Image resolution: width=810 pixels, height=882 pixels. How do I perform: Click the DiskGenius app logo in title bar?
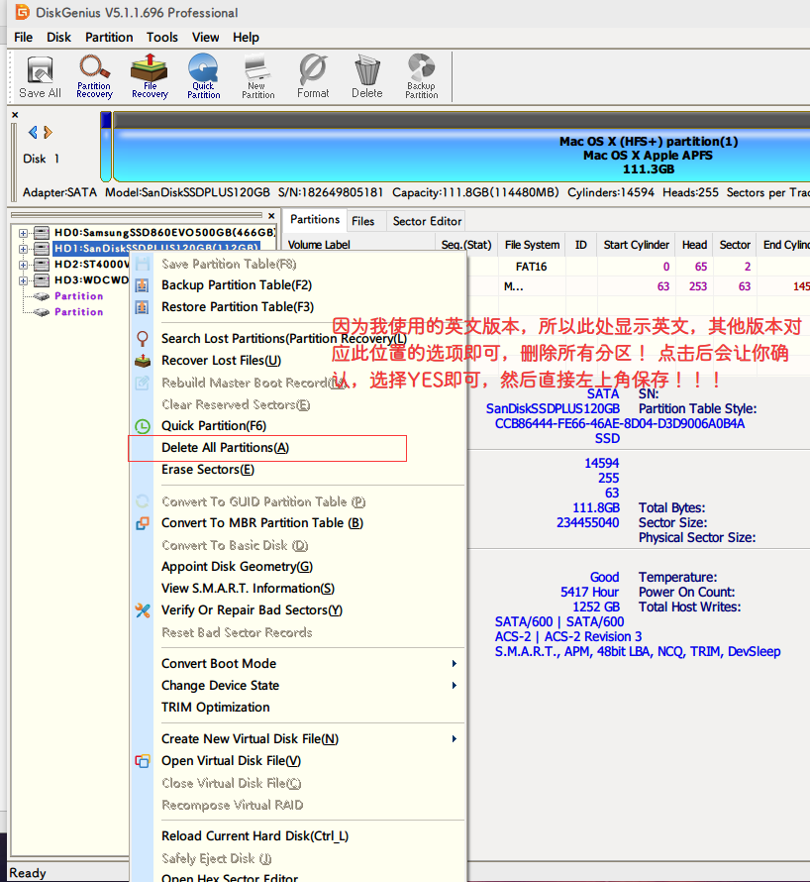point(22,12)
